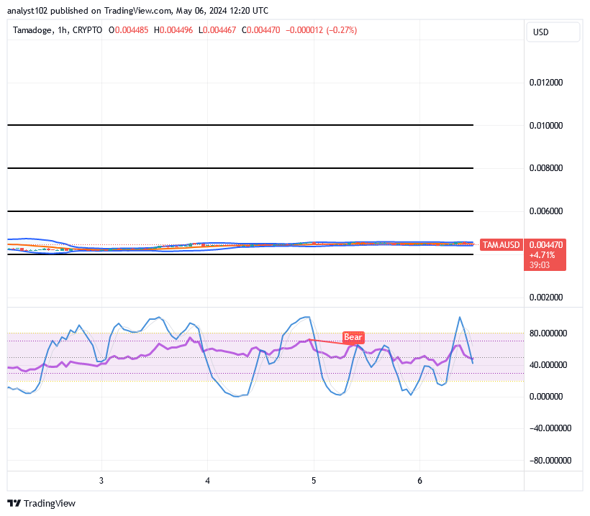Click the 0.012000 price axis label
The image size is (590, 516).
pyautogui.click(x=546, y=83)
